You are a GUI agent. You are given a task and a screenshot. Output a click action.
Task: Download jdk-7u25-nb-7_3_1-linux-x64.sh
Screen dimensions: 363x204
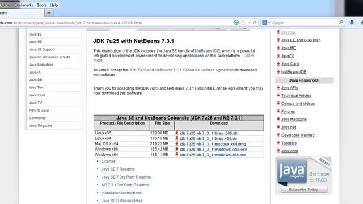(x=208, y=138)
